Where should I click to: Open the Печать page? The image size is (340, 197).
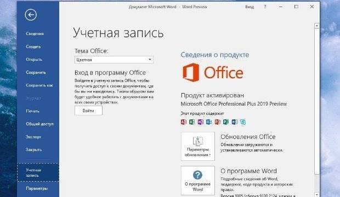pos(32,111)
